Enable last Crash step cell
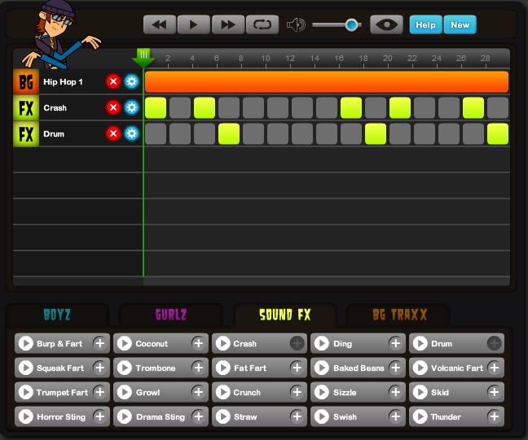The height and width of the screenshot is (440, 528). point(498,108)
